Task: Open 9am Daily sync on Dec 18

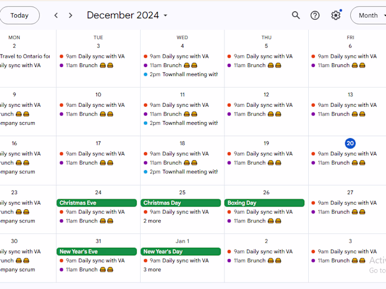Action: pyautogui.click(x=176, y=154)
